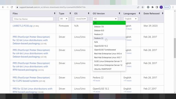Share this page via share icon
The width and height of the screenshot is (176, 99).
coord(138,7)
